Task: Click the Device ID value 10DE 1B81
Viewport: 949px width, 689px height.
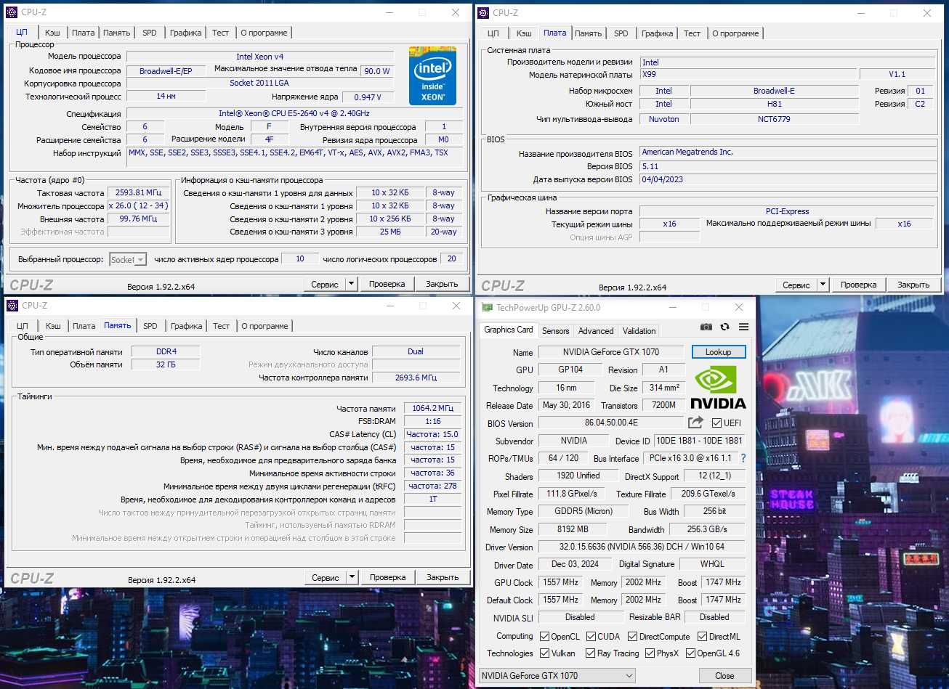Action: [x=699, y=441]
